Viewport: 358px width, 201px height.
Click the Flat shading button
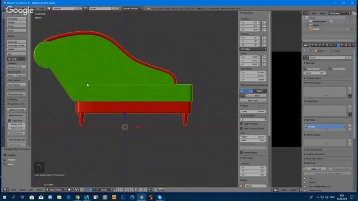coord(21,67)
